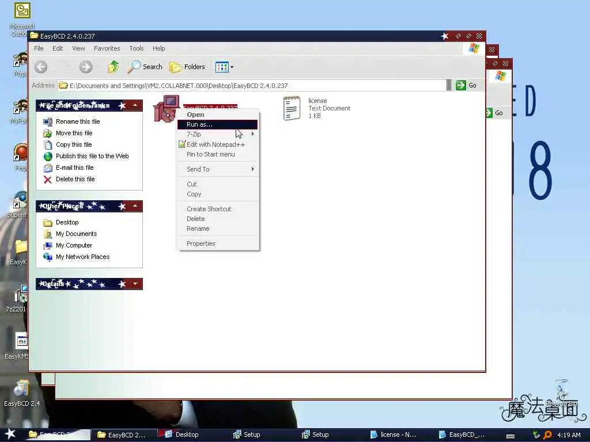
Task: Select Create Shortcut option
Action: tap(218, 209)
